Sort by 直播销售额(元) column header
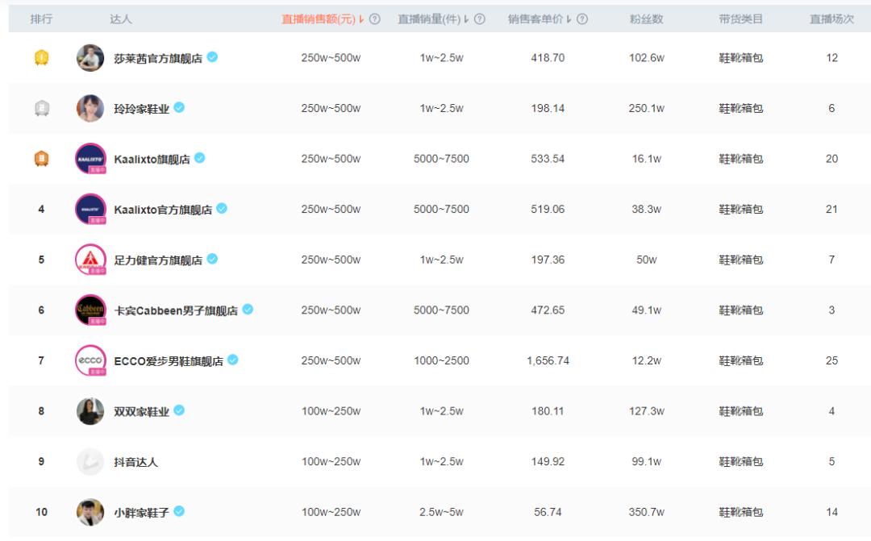The height and width of the screenshot is (541, 871). pyautogui.click(x=322, y=19)
